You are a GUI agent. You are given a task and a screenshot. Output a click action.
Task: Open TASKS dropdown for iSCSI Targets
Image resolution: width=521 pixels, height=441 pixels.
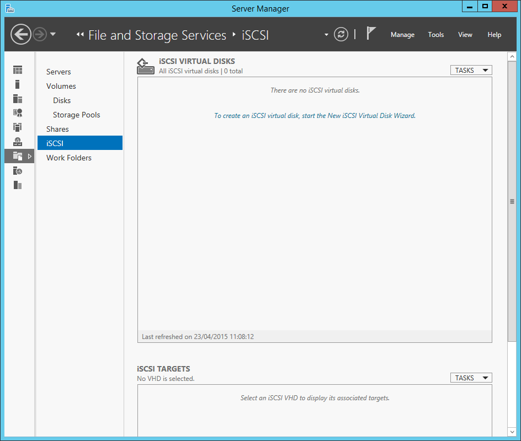click(x=471, y=378)
